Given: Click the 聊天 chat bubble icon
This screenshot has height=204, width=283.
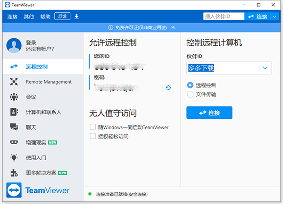Looking at the screenshot, I should point(14,127).
